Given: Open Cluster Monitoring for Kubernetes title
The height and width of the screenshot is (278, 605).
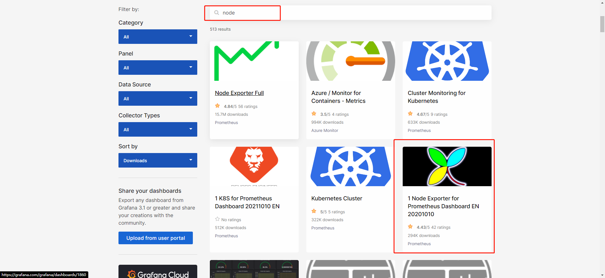Looking at the screenshot, I should pyautogui.click(x=436, y=97).
